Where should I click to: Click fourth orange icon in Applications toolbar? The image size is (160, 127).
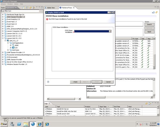34,8
